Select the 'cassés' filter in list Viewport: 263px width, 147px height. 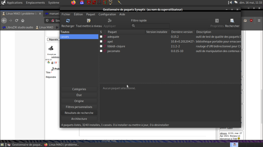(x=79, y=37)
